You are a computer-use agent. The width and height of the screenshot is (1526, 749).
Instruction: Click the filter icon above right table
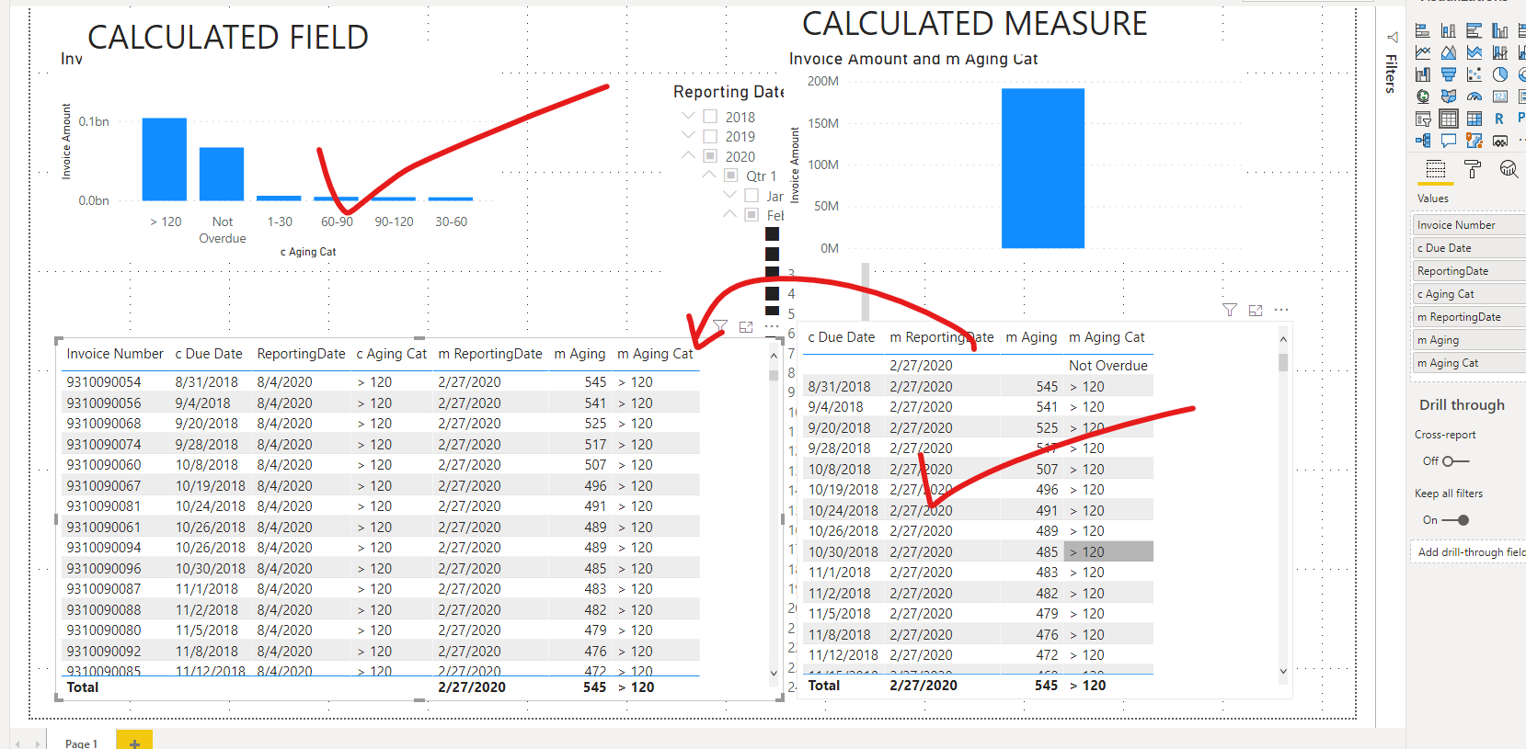1230,311
